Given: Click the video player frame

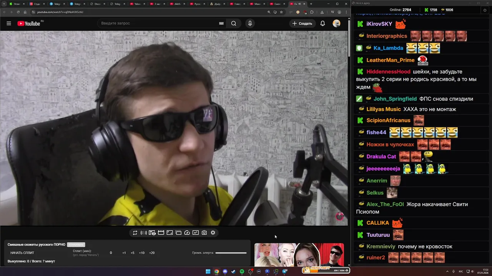Looking at the screenshot, I should (x=174, y=128).
